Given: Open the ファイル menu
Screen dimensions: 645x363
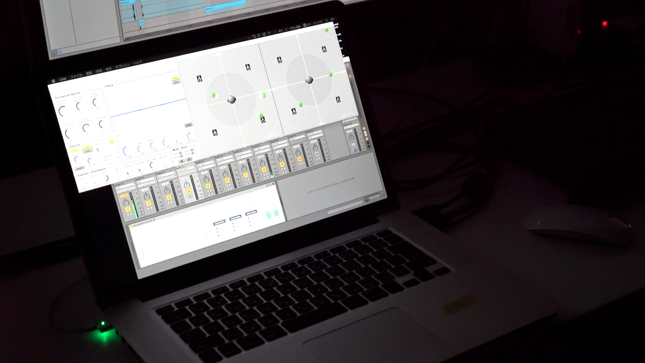Looking at the screenshot, I should pyautogui.click(x=76, y=76).
